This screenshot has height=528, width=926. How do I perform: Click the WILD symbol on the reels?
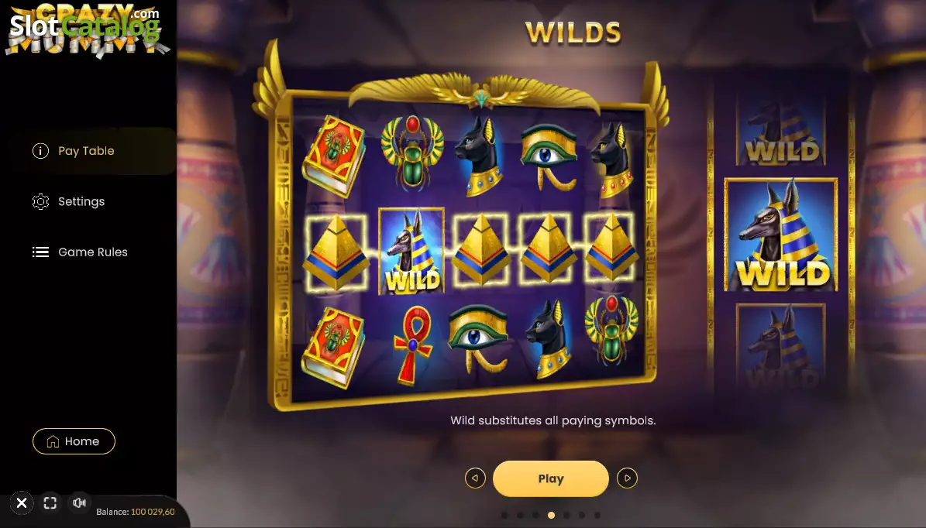411,251
